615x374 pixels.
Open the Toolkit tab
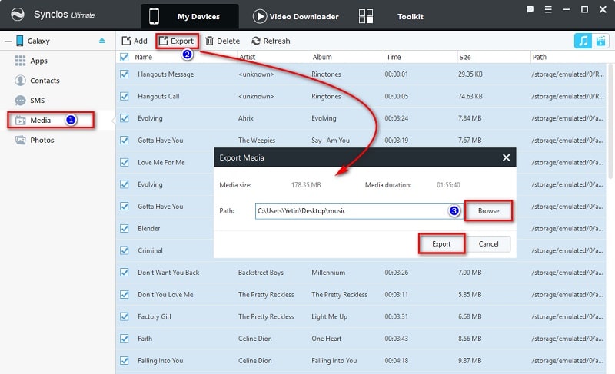point(410,16)
